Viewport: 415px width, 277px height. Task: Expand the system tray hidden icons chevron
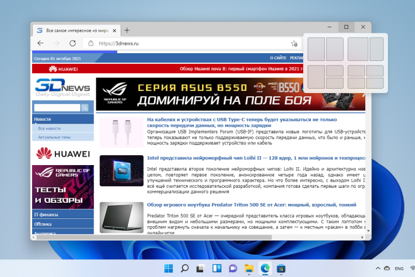pyautogui.click(x=378, y=269)
